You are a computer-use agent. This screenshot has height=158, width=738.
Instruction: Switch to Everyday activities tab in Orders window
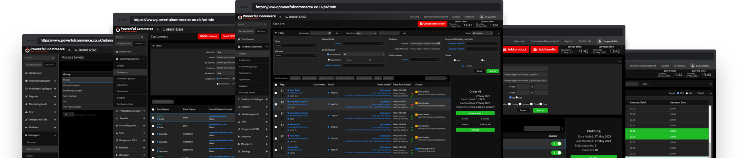[246, 31]
